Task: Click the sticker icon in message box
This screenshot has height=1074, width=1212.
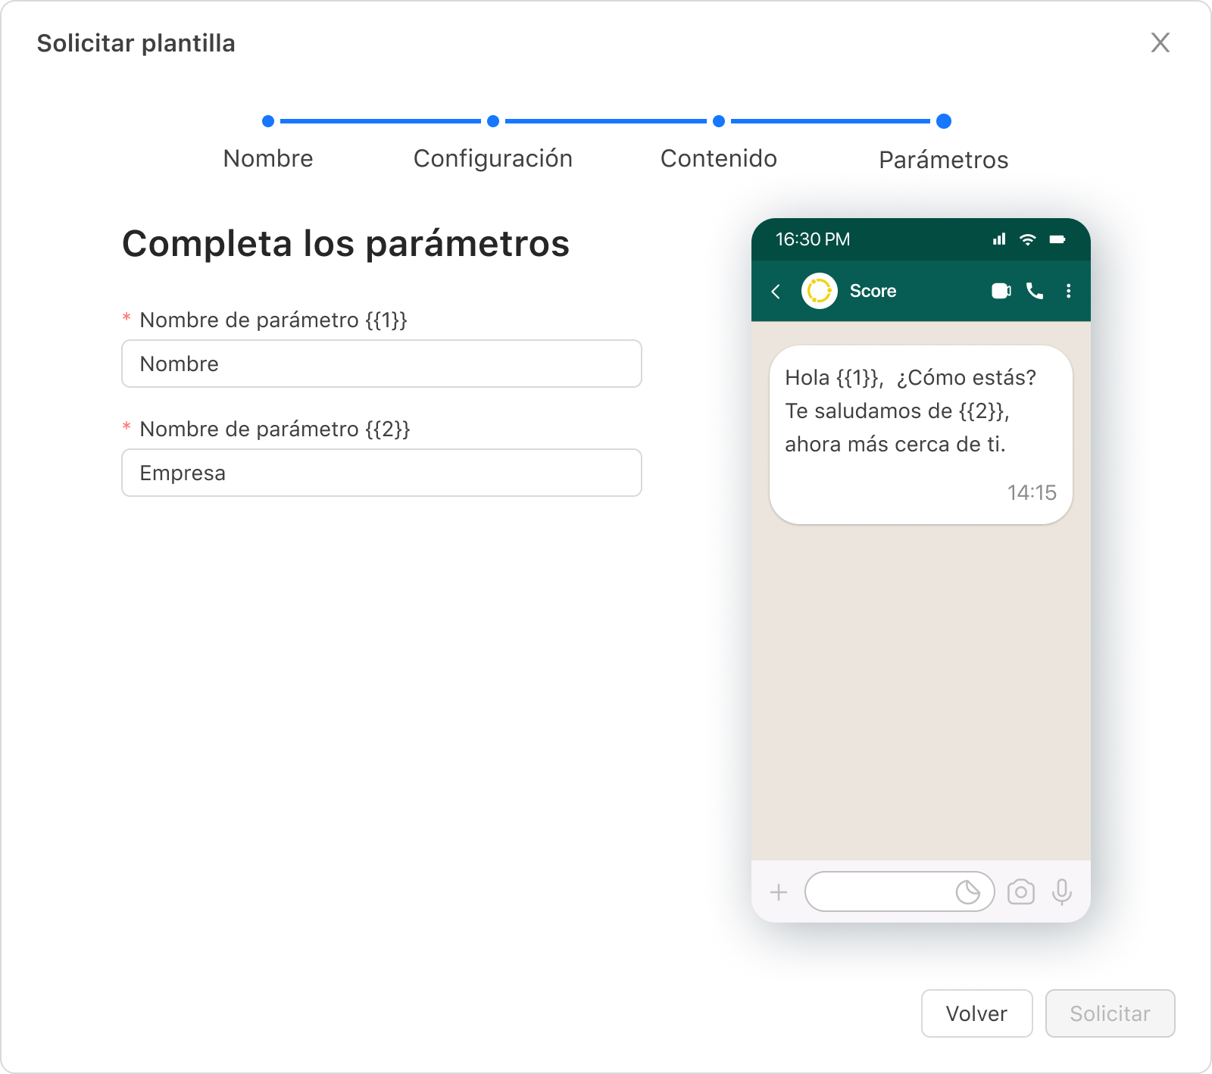Action: (x=968, y=892)
